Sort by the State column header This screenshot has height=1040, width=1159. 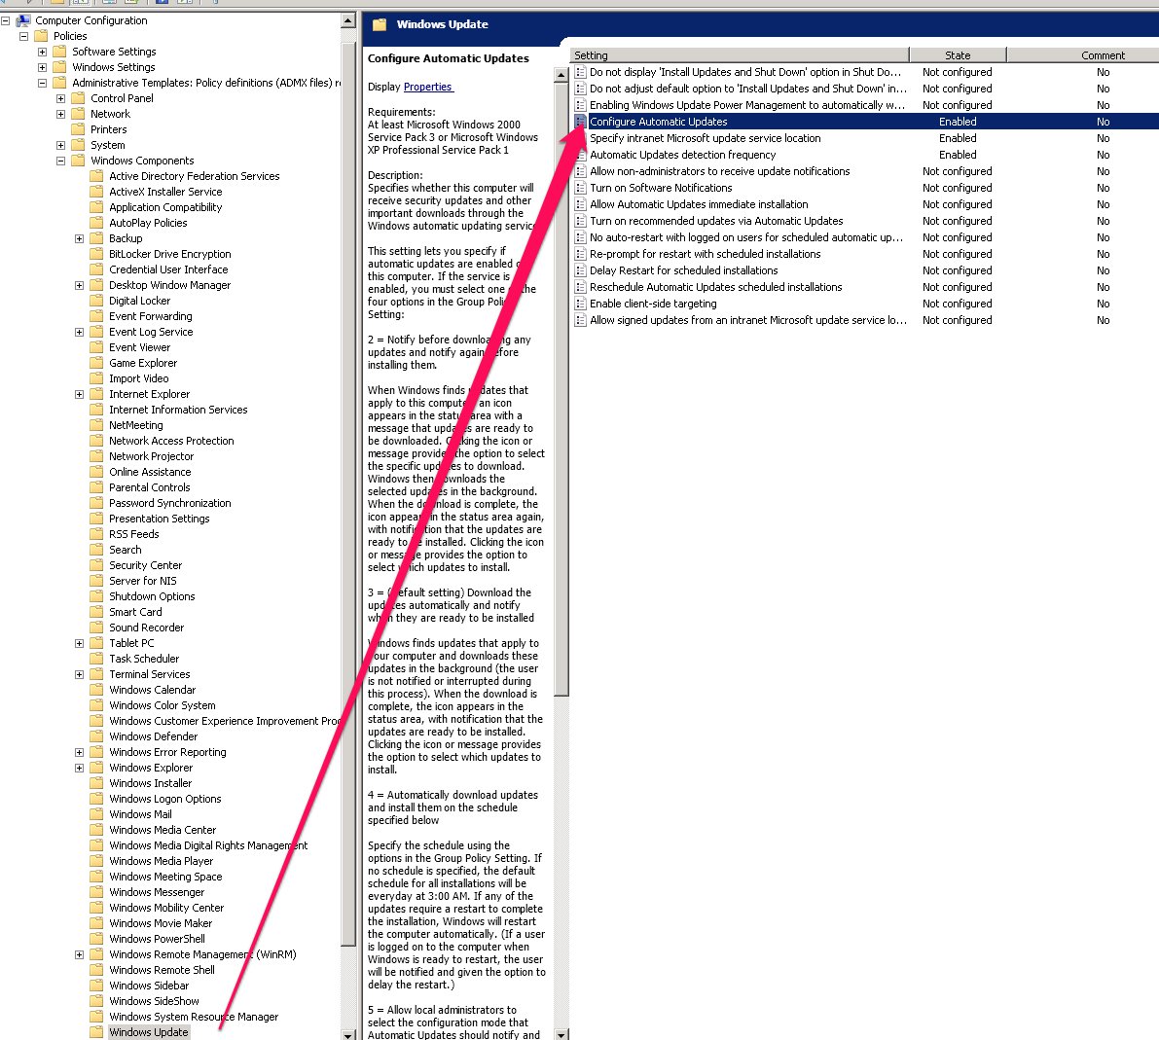(x=958, y=55)
